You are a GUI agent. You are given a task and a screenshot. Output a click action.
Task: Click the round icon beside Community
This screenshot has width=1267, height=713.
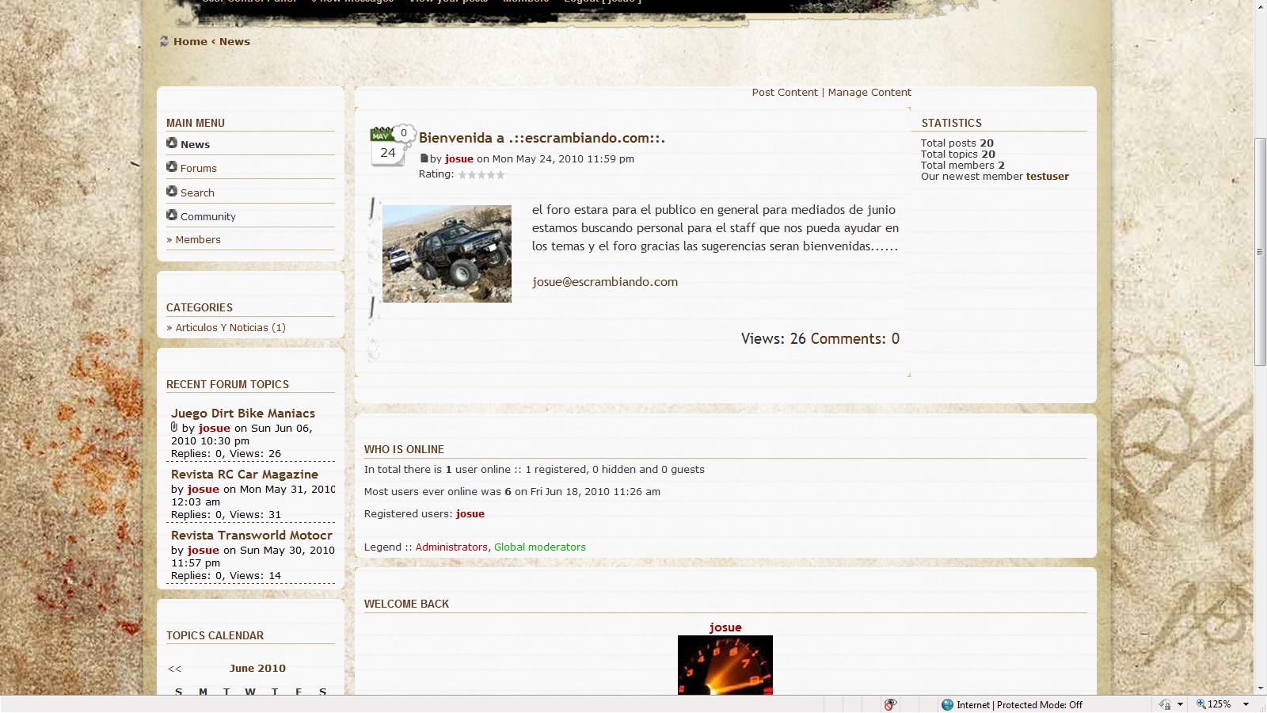[x=172, y=215]
